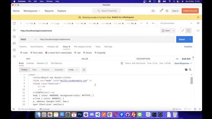This screenshot has height=119, width=212.
Task: Switch to the Params tab
Action: [x=23, y=47]
